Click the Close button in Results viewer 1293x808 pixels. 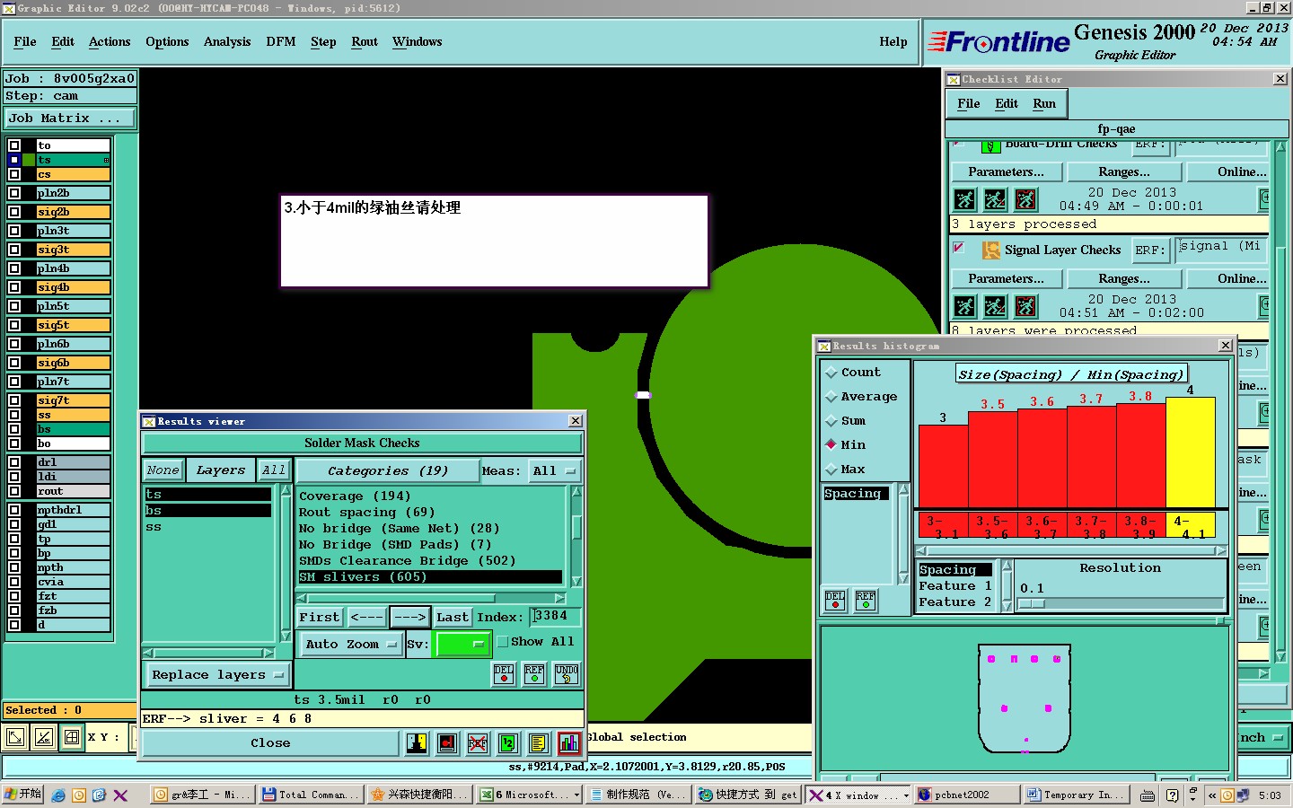(x=270, y=743)
